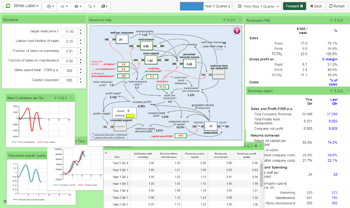This screenshot has height=208, width=350.
Task: Close the New Customers per Restaurant chart
Action: pos(71,98)
